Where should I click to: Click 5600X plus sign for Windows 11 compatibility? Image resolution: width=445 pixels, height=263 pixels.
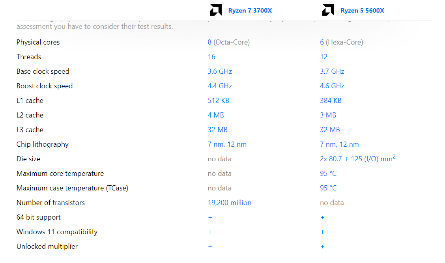point(322,232)
